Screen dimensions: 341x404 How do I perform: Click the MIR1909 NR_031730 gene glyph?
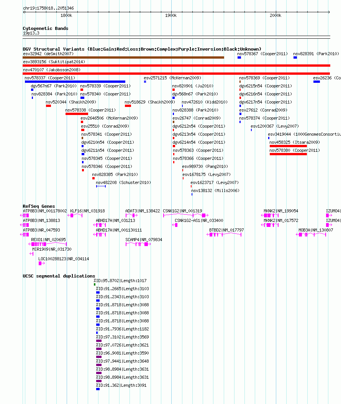(x=31, y=253)
